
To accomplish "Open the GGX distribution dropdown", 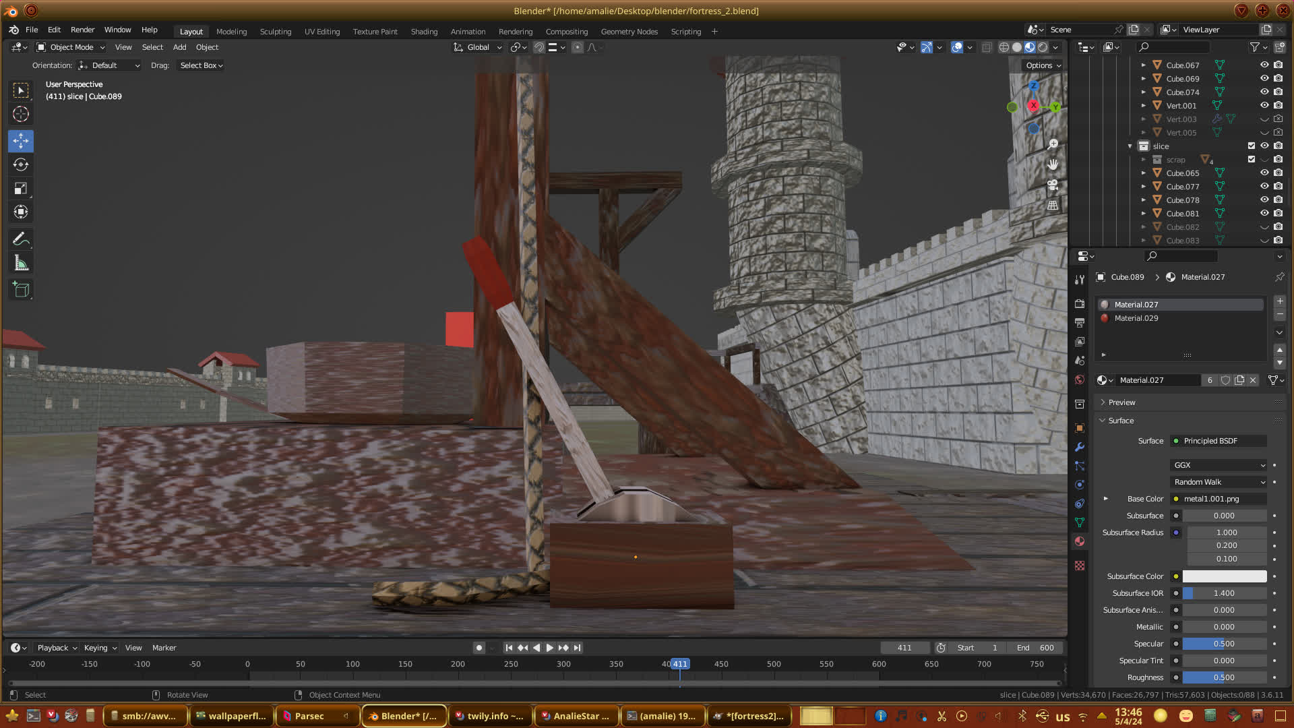I will (x=1219, y=465).
